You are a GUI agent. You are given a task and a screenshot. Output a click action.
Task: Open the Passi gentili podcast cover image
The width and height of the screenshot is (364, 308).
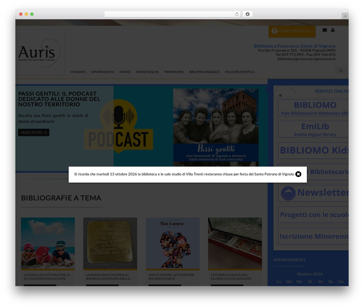coord(216,127)
